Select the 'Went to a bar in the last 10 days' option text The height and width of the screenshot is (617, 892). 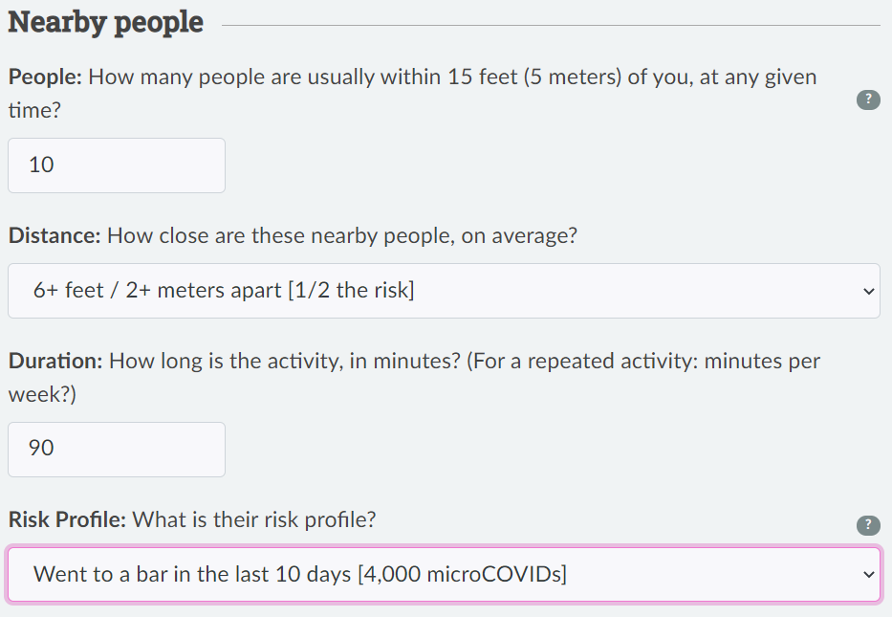tap(191, 574)
